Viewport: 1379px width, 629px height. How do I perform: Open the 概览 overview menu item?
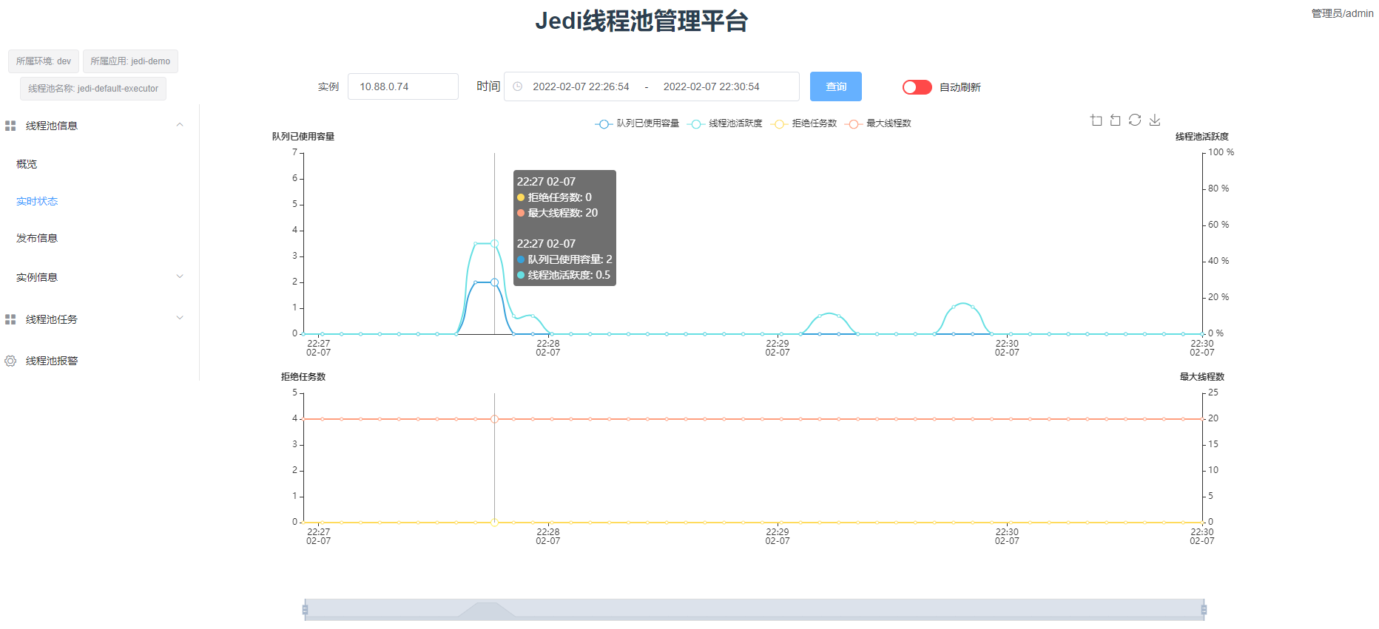[x=27, y=164]
